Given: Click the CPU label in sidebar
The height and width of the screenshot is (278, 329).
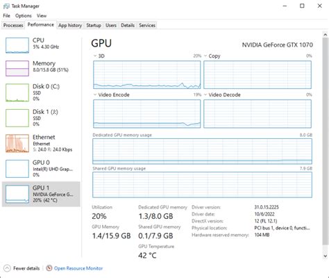Looking at the screenshot, I should pyautogui.click(x=38, y=40).
